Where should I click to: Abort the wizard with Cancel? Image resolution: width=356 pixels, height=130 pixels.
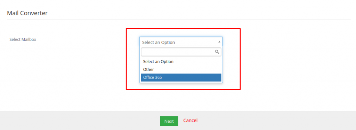[191, 120]
